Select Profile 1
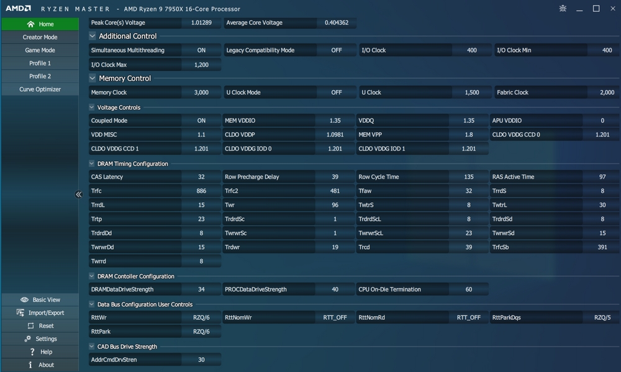 pyautogui.click(x=40, y=63)
